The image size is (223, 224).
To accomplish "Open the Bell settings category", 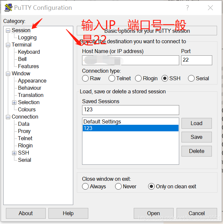I will point(22,59).
